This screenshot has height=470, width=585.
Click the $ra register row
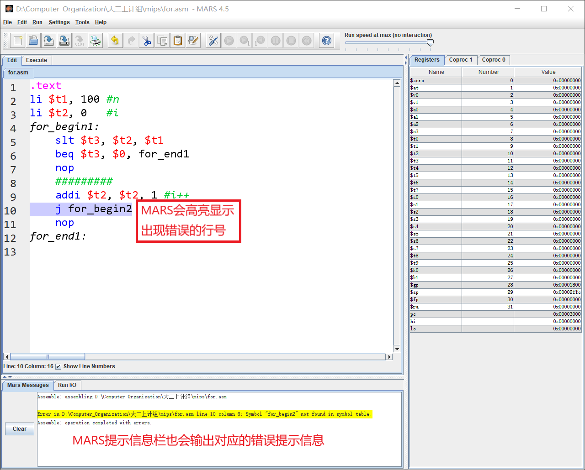pos(495,307)
